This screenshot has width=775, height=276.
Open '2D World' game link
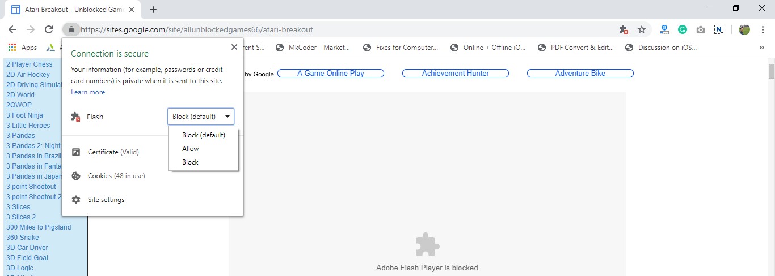pos(20,95)
